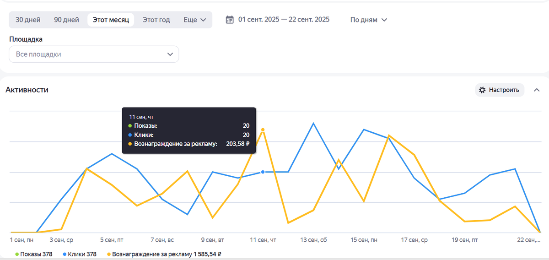Open the 01 сент. — 22 сент. date range
The image size is (549, 260).
tap(284, 20)
